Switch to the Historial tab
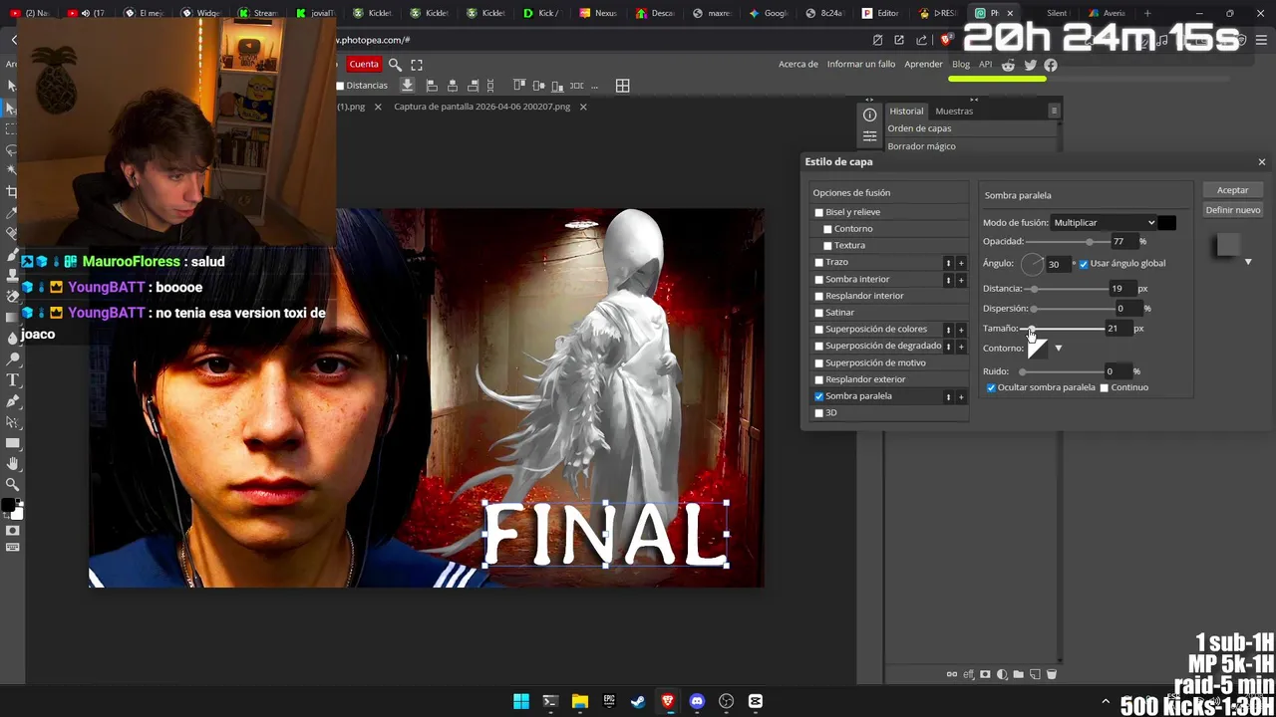1276x717 pixels. [x=906, y=111]
